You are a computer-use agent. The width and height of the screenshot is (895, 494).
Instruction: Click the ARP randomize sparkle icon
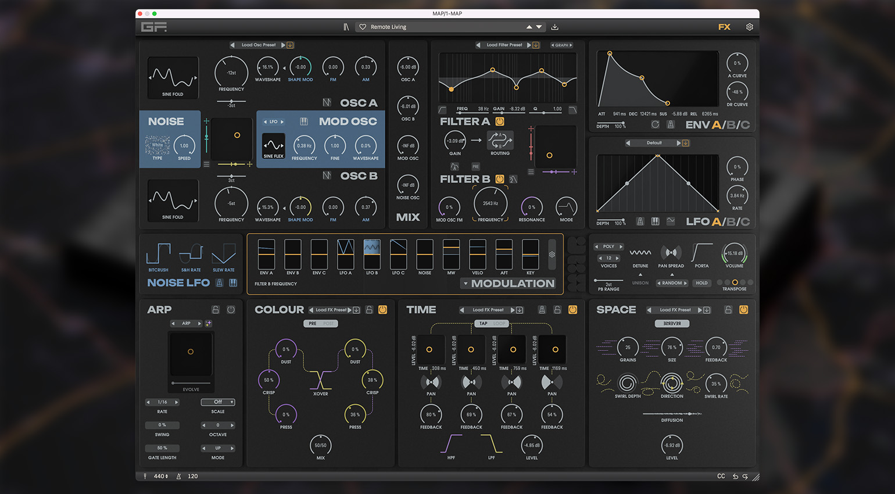(209, 323)
